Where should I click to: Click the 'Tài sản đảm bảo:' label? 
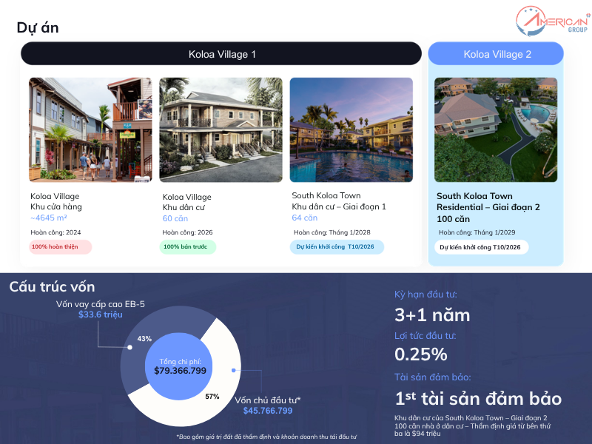click(x=433, y=377)
